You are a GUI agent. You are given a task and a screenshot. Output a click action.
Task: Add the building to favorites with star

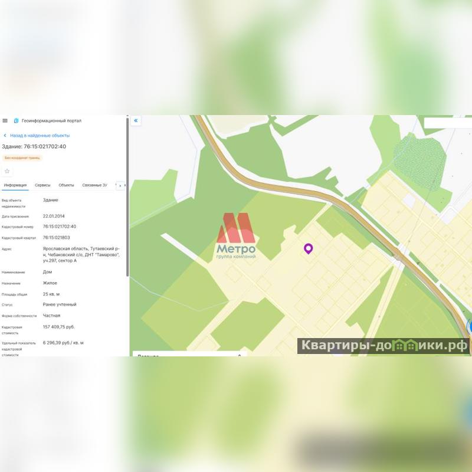(x=7, y=171)
